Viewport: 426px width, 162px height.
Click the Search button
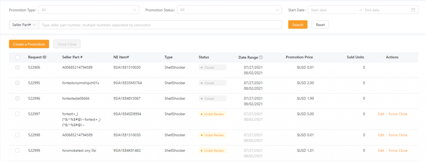pyautogui.click(x=298, y=25)
